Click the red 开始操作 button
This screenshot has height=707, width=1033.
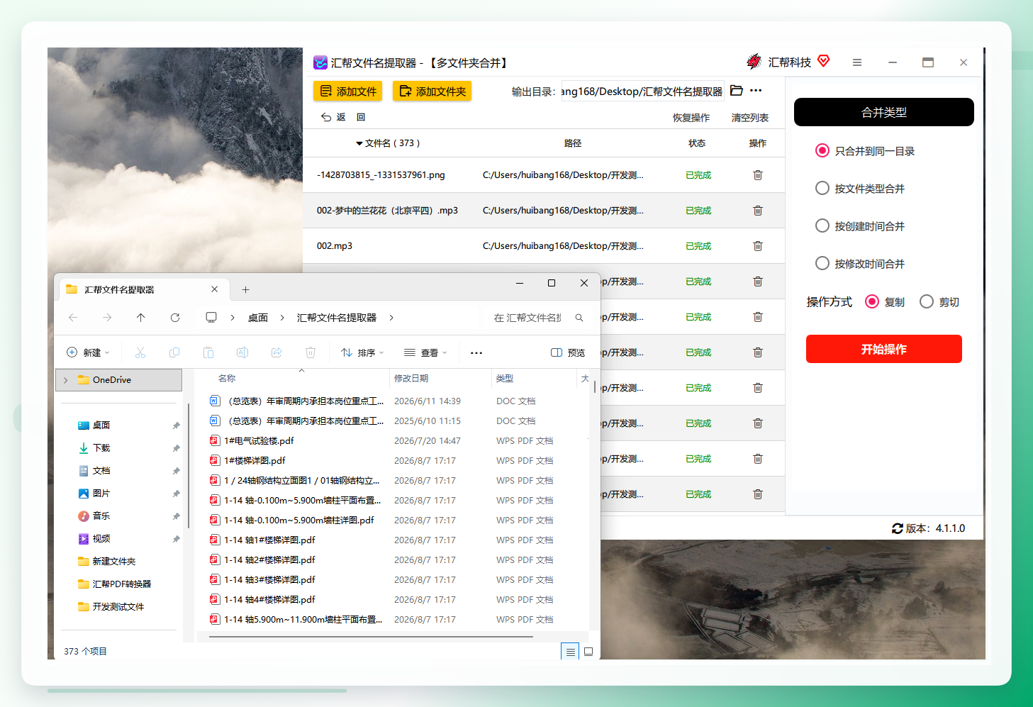pos(884,349)
